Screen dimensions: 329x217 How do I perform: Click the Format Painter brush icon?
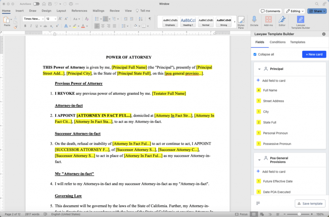[x=15, y=27]
